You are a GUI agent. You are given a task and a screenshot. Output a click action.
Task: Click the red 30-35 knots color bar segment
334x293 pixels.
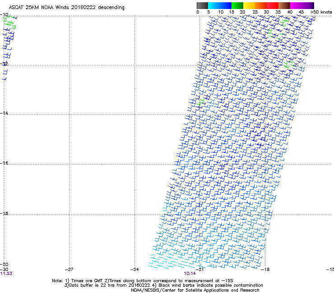coord(273,5)
